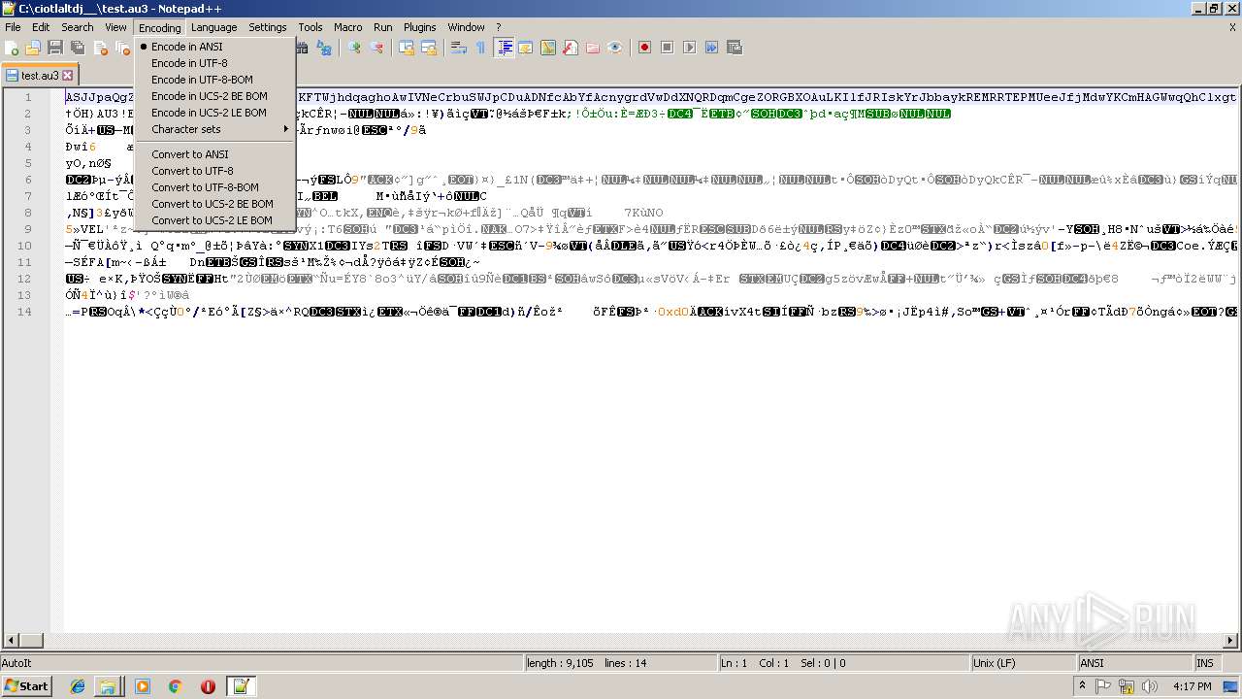Select Encode in UTF-8-BOM
This screenshot has height=699, width=1242.
click(214, 80)
